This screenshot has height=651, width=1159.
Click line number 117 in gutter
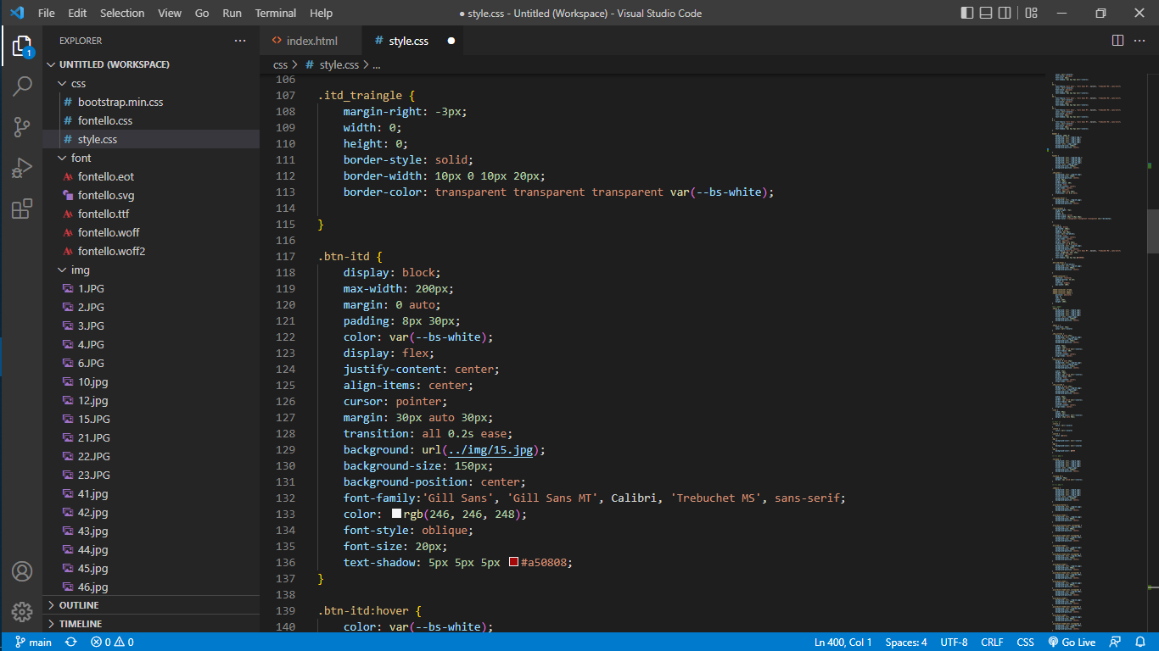click(x=286, y=257)
